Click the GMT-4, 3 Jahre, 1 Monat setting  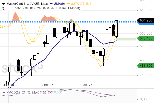[x=62, y=8]
